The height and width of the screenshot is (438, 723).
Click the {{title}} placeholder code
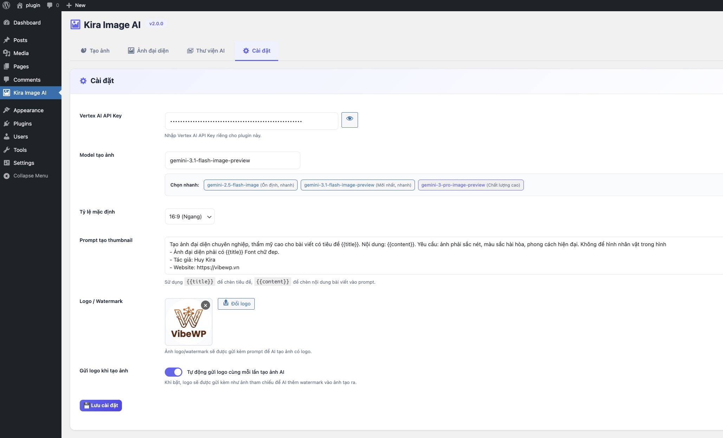tap(200, 282)
